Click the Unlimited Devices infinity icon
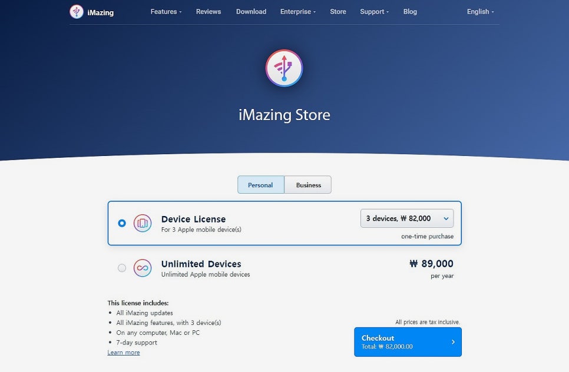The height and width of the screenshot is (372, 569). 143,268
